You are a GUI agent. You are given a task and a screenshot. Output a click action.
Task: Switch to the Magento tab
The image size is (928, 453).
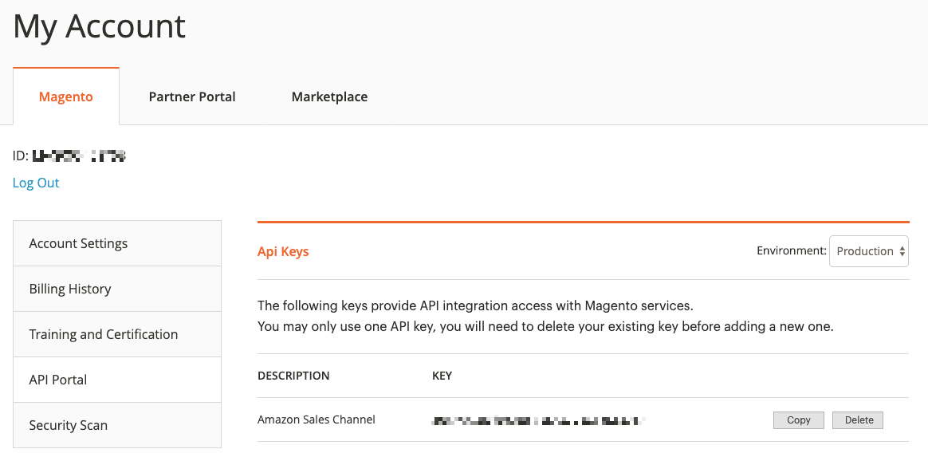66,97
